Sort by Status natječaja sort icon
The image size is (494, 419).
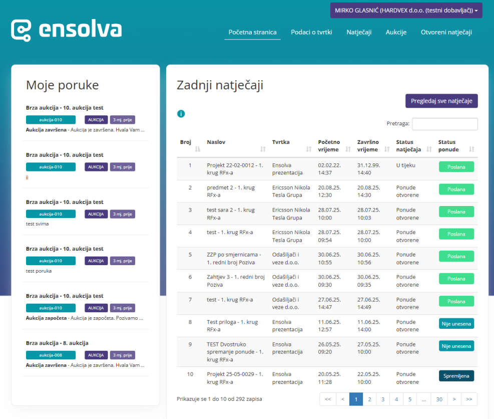click(428, 149)
